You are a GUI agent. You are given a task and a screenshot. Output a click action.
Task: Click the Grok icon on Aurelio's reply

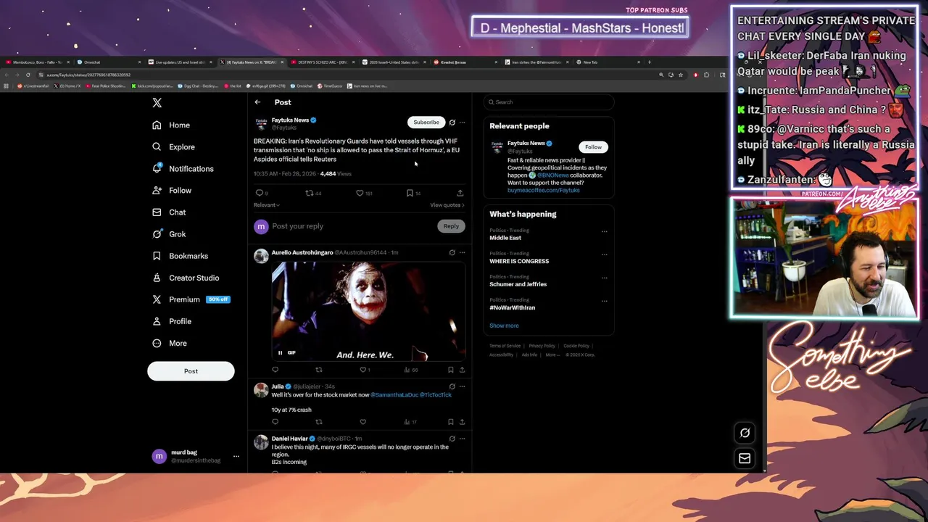452,252
